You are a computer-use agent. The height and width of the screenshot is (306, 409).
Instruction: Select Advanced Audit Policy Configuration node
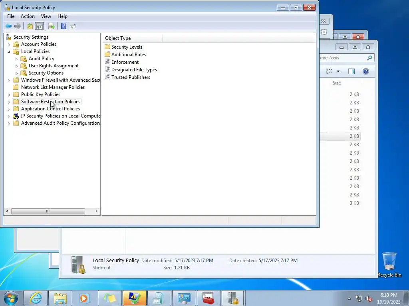(x=60, y=123)
